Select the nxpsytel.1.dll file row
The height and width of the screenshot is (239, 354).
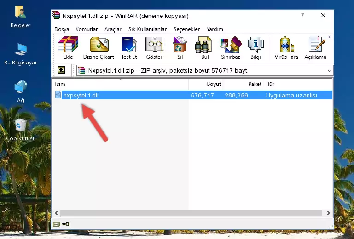pyautogui.click(x=193, y=95)
